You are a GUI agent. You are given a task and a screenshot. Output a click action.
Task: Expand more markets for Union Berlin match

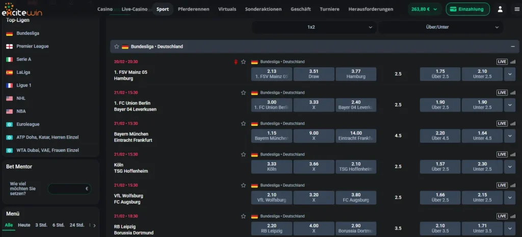point(510,105)
